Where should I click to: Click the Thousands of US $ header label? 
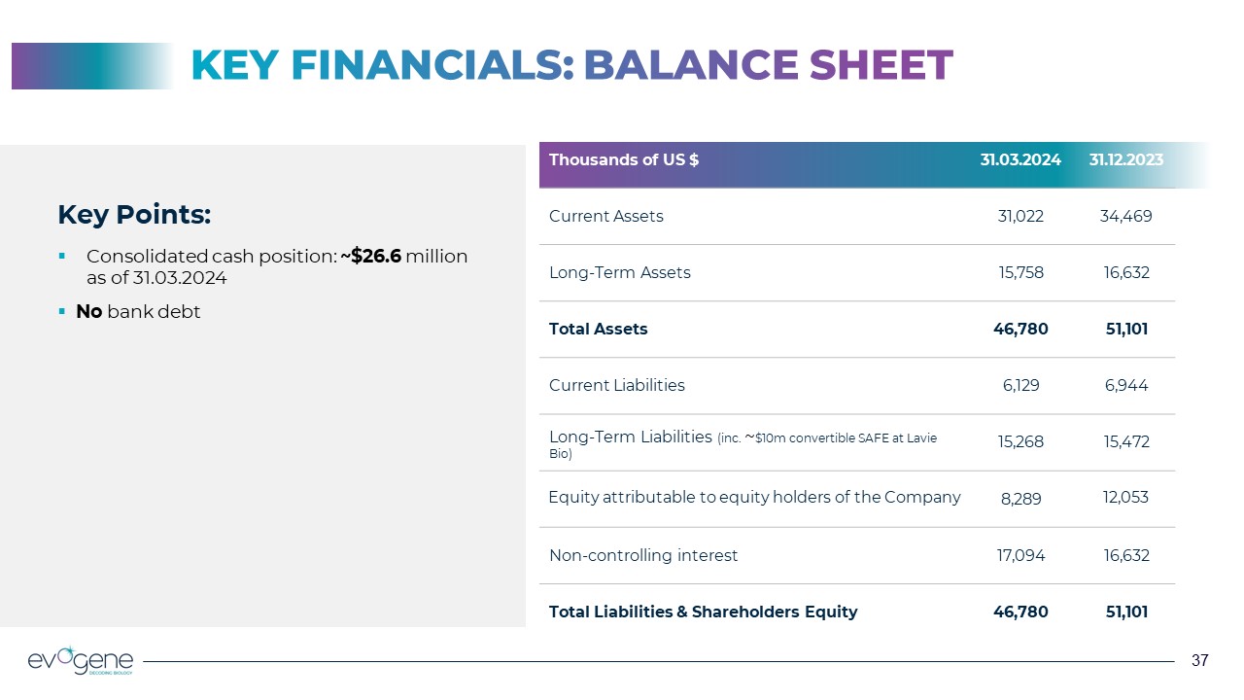pyautogui.click(x=624, y=160)
